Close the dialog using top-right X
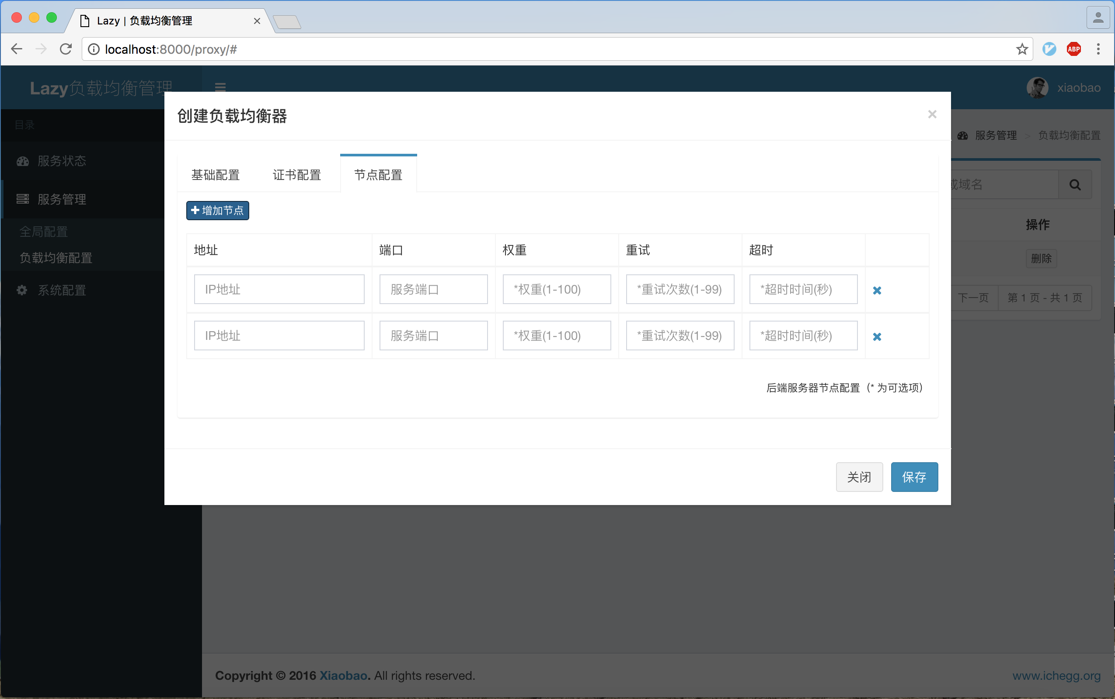 tap(932, 114)
